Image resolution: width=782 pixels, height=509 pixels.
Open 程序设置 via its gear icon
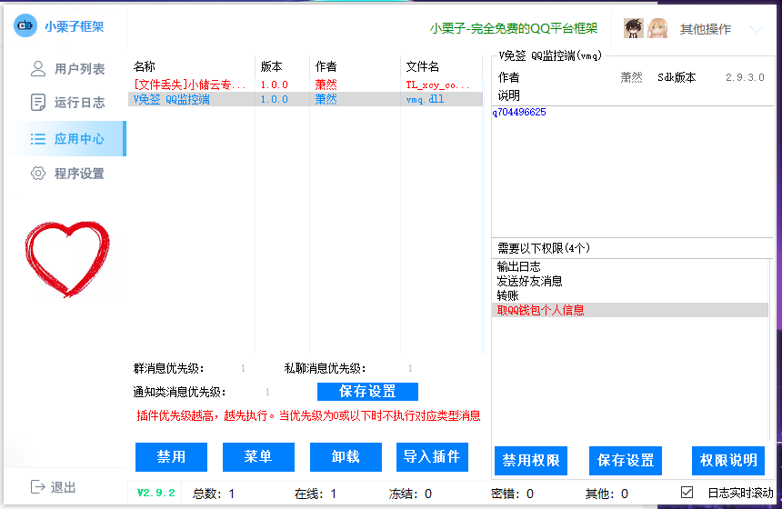click(x=38, y=173)
